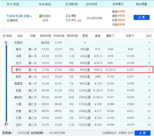Screen dimensions: 154x136
Task: Click the 软卧 ¥679 price
Action: (x=118, y=20)
